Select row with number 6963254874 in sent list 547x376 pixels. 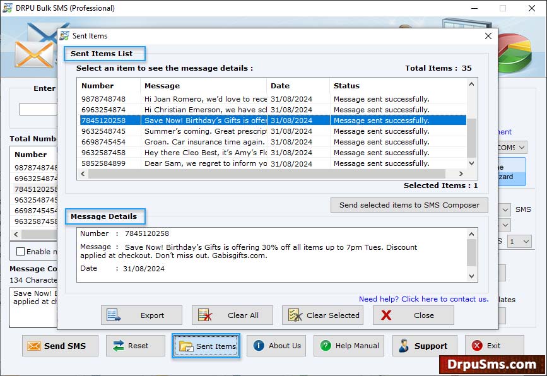[x=273, y=110]
